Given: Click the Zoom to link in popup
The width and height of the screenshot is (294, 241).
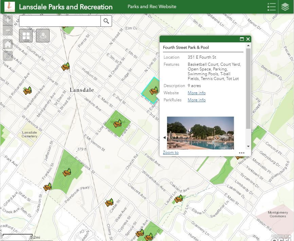Looking at the screenshot, I should tap(171, 153).
